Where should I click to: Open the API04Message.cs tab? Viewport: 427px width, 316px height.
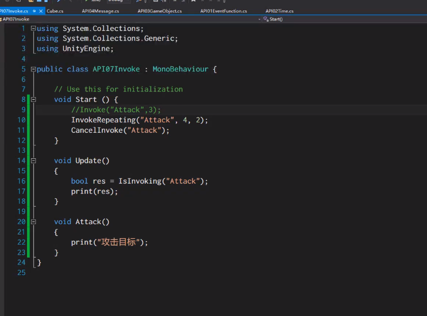coord(100,11)
